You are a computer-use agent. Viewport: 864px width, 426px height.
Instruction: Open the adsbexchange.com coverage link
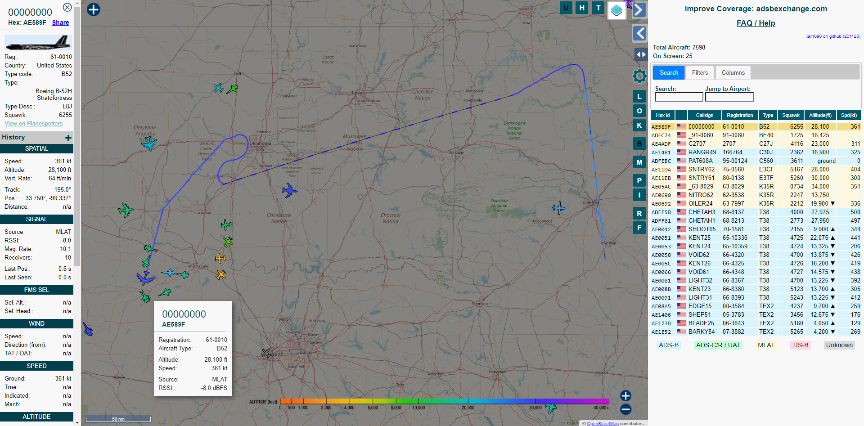click(x=792, y=9)
